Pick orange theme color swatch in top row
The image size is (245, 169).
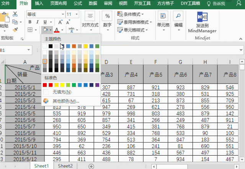coord(74,46)
